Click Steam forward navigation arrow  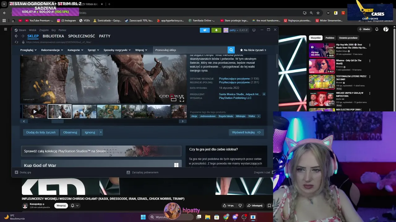pos(23,36)
